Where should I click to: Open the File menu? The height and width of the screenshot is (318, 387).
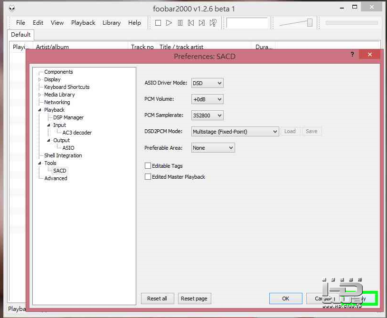20,23
